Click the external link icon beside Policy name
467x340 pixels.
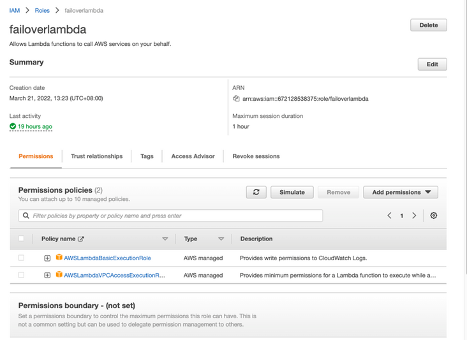click(81, 239)
